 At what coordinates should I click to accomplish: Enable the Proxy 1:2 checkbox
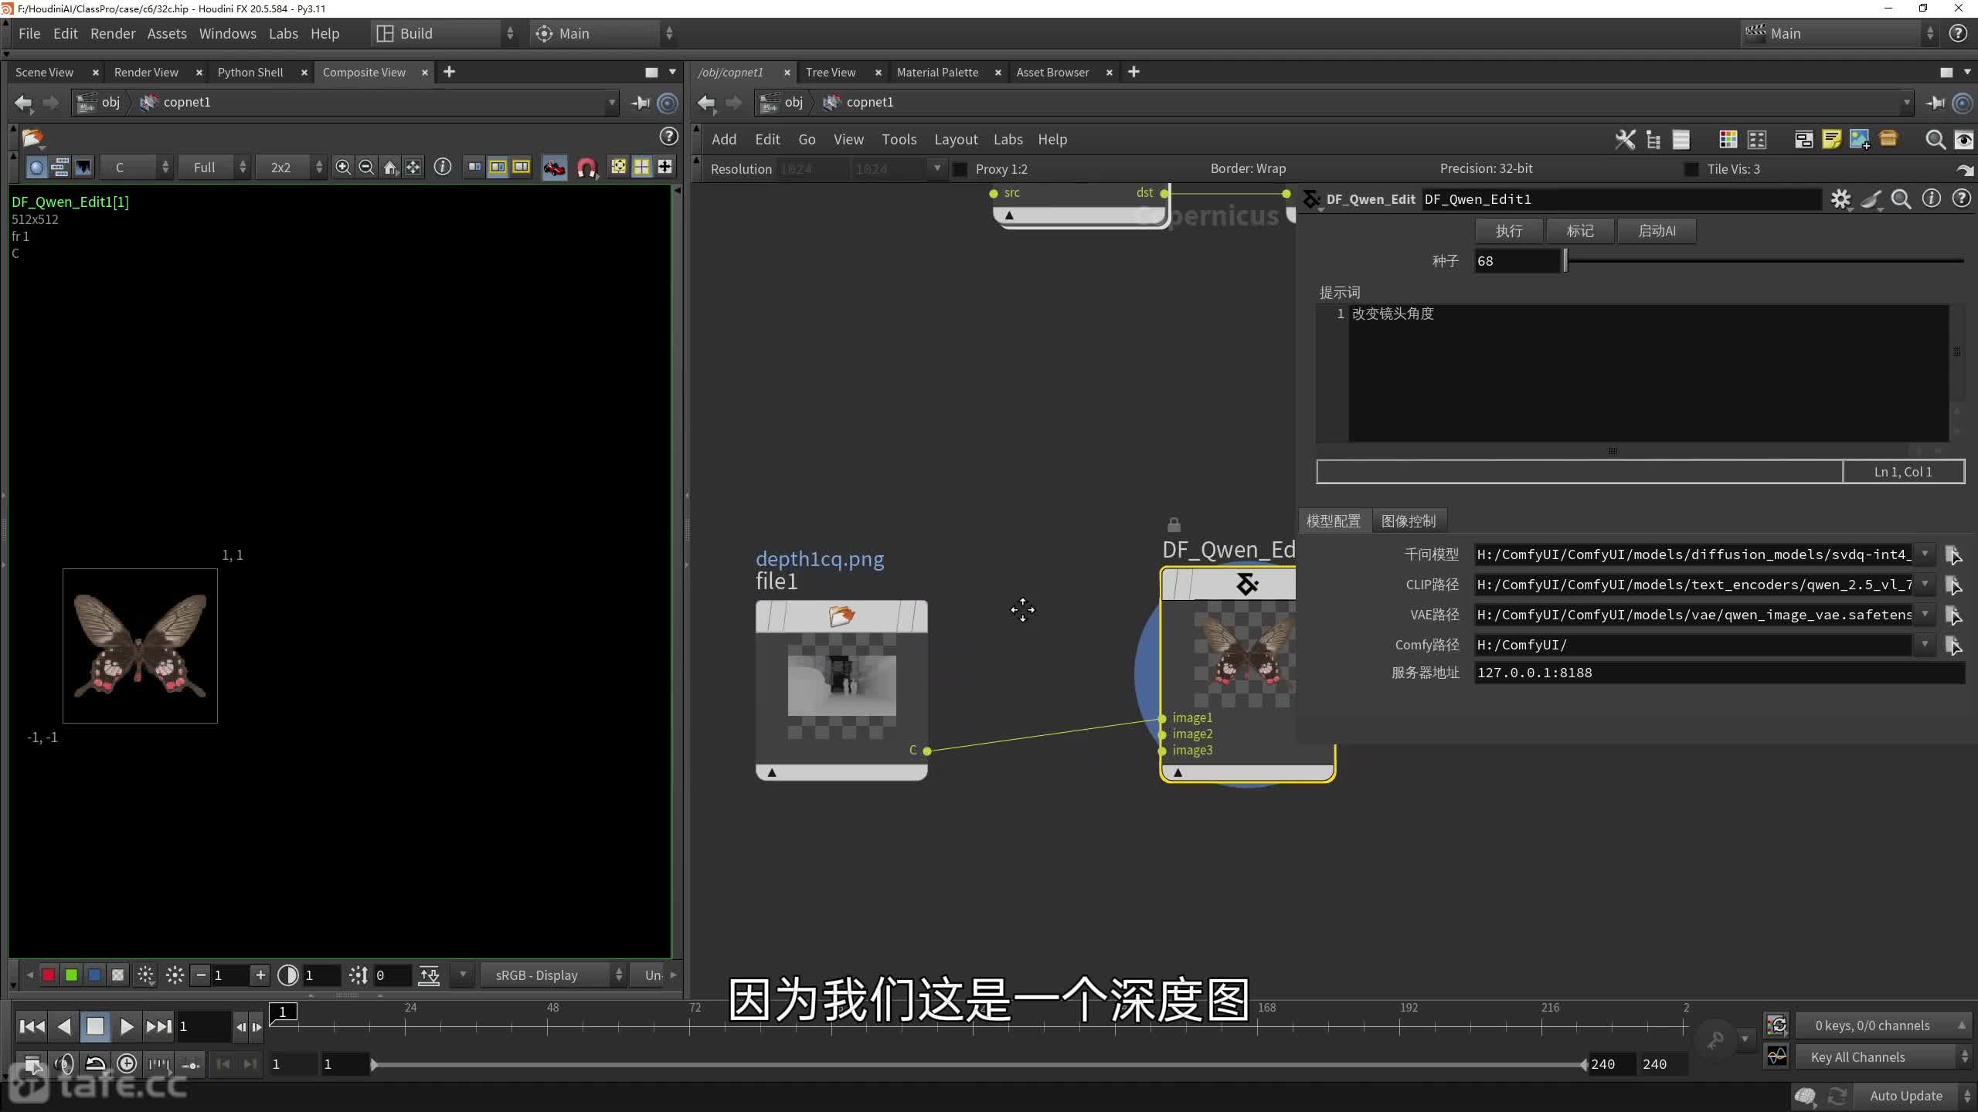[x=960, y=169]
